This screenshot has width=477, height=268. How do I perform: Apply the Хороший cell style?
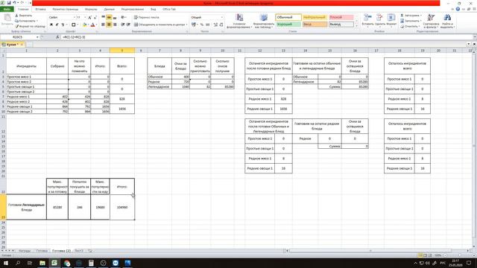[x=288, y=25]
